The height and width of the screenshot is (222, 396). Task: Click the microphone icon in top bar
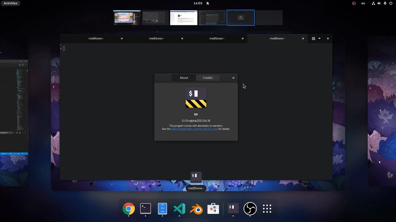(x=385, y=3)
